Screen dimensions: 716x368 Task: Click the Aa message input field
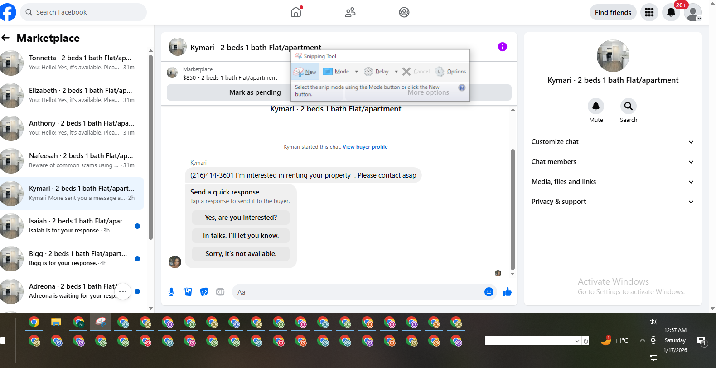tap(358, 292)
